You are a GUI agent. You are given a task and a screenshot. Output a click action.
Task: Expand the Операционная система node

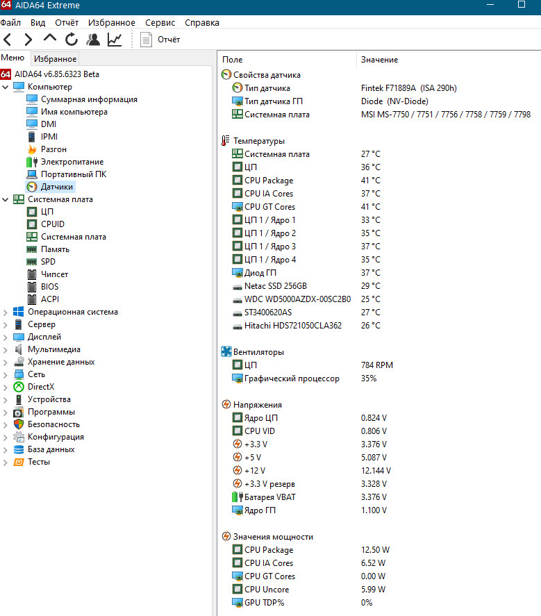click(5, 313)
